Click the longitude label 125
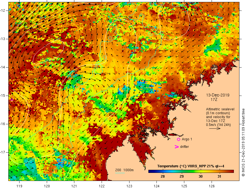 coord(184,186)
